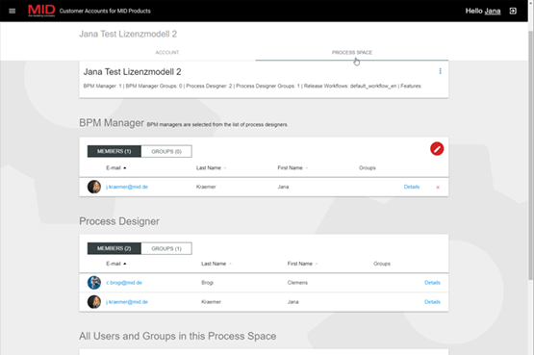This screenshot has height=355, width=534.
Task: Click c.brogi avatar in Process Designer list
Action: (x=94, y=283)
